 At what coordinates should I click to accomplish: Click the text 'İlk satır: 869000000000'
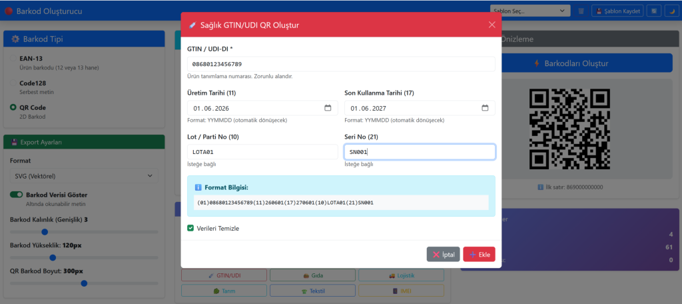click(x=574, y=187)
